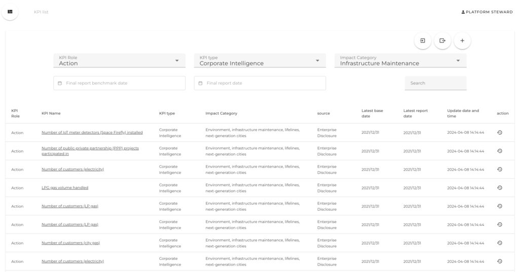Click the import icon button
Image resolution: width=519 pixels, height=272 pixels.
tap(423, 41)
